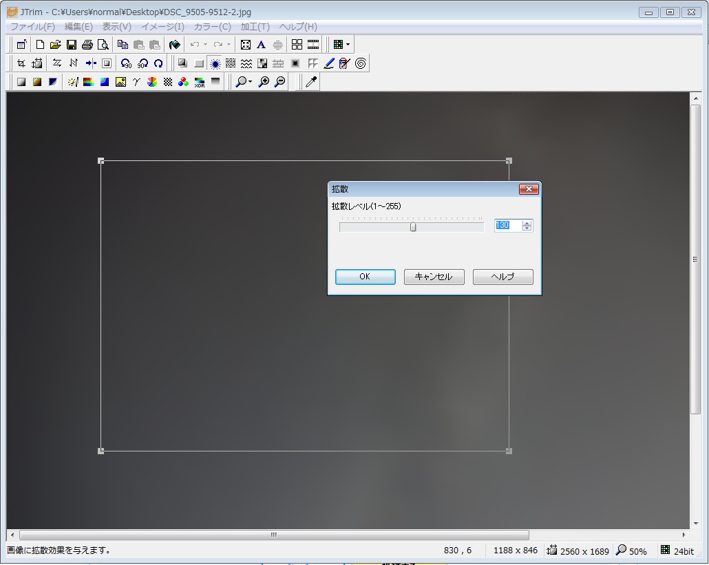Open the 加工(T) menu
Viewport: 709px width, 565px height.
click(255, 27)
